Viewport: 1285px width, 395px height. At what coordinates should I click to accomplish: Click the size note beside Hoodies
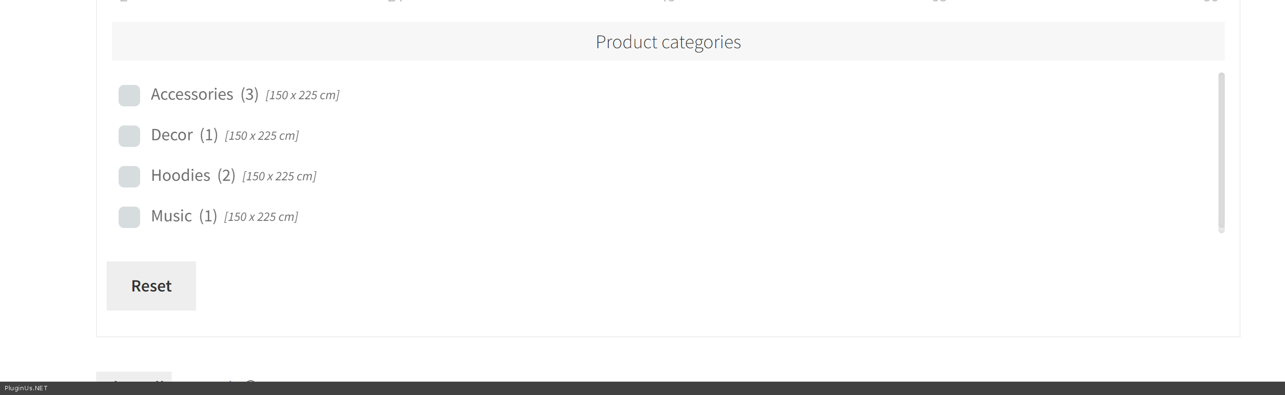279,177
